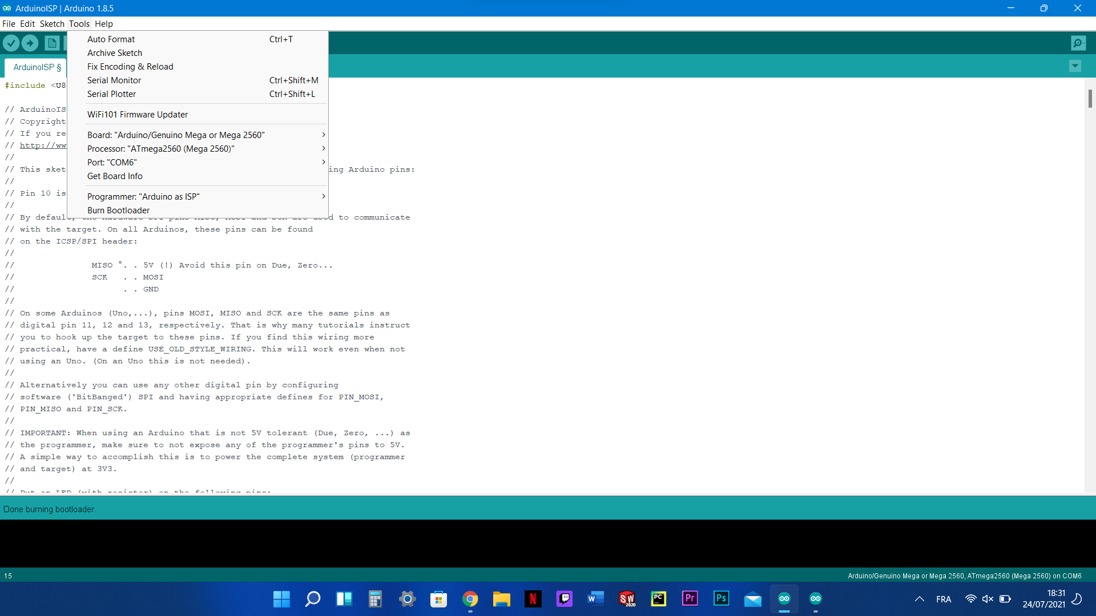The height and width of the screenshot is (616, 1096).
Task: Click the New sketch icon
Action: (52, 43)
